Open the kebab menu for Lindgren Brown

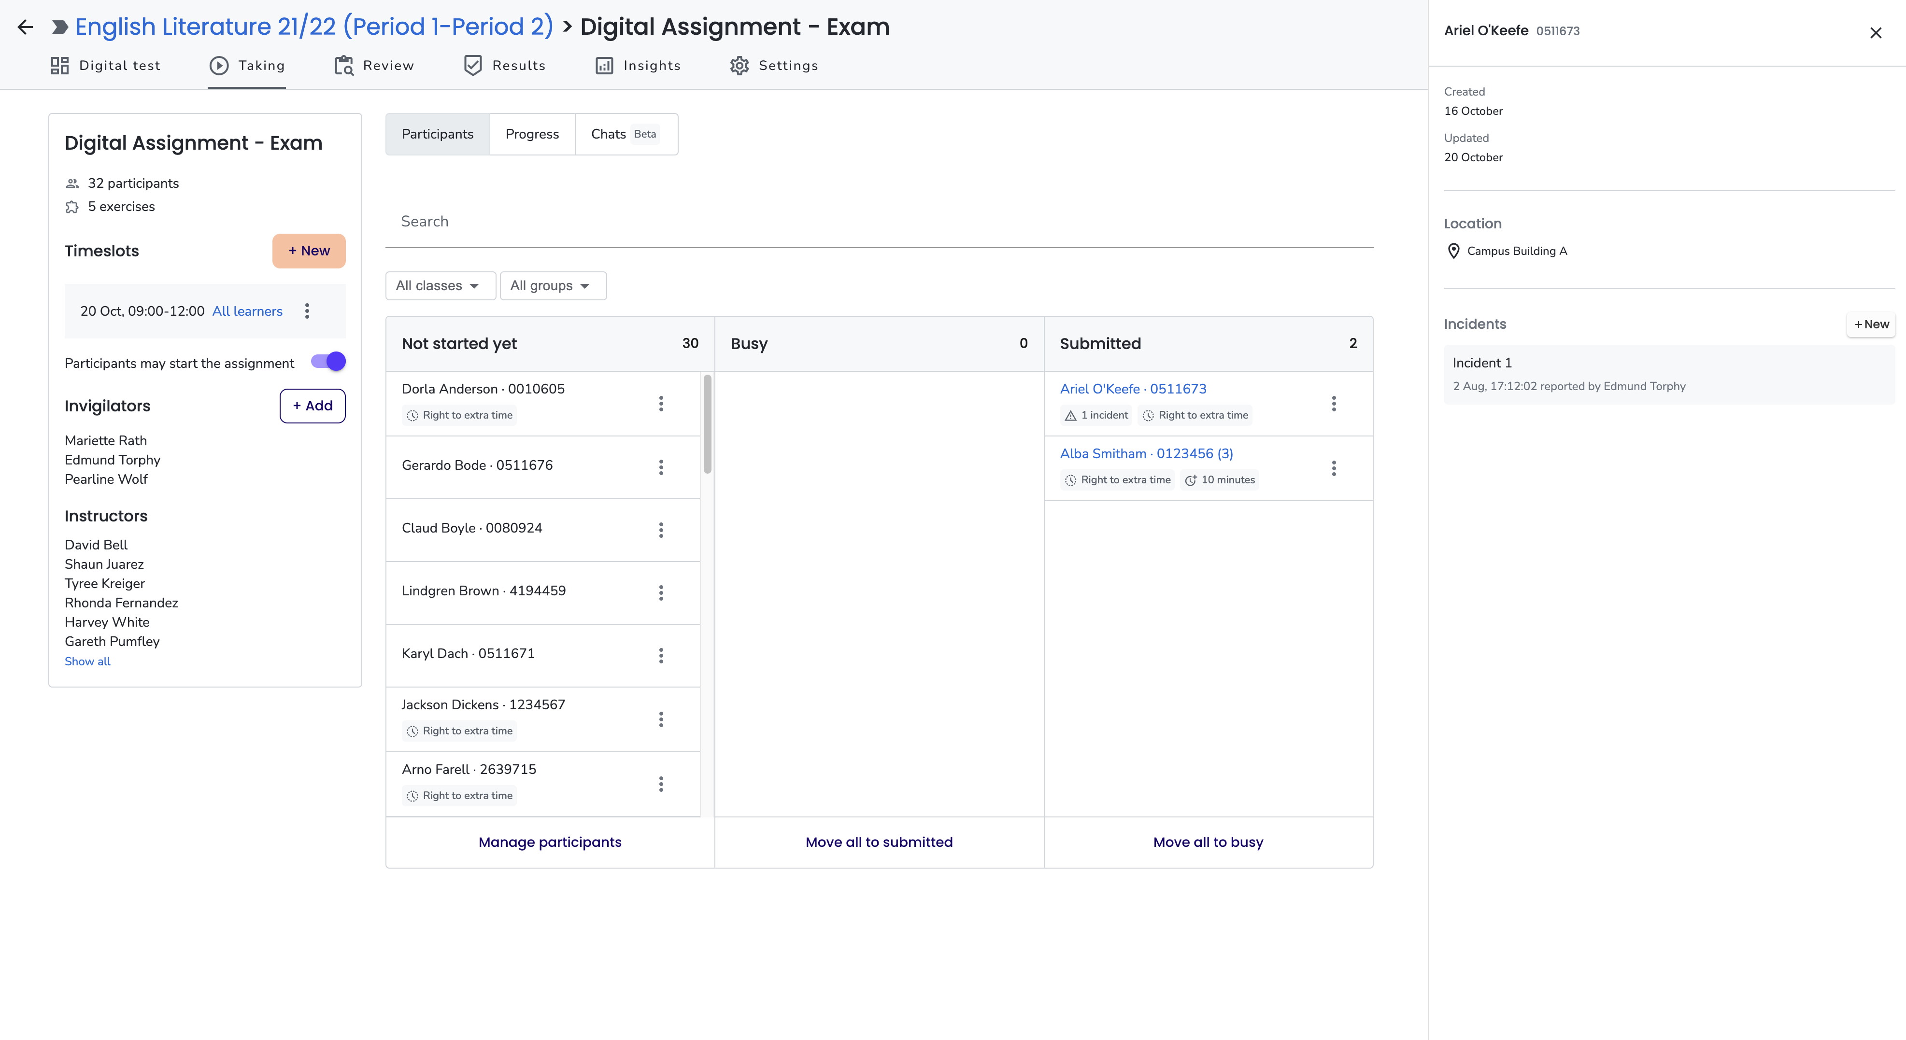pos(661,592)
